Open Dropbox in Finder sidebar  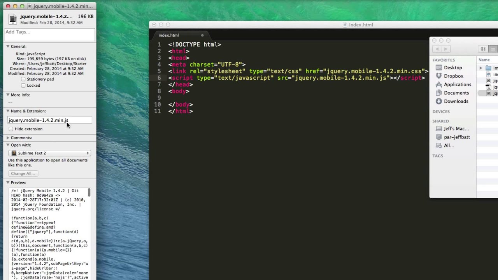(x=453, y=76)
